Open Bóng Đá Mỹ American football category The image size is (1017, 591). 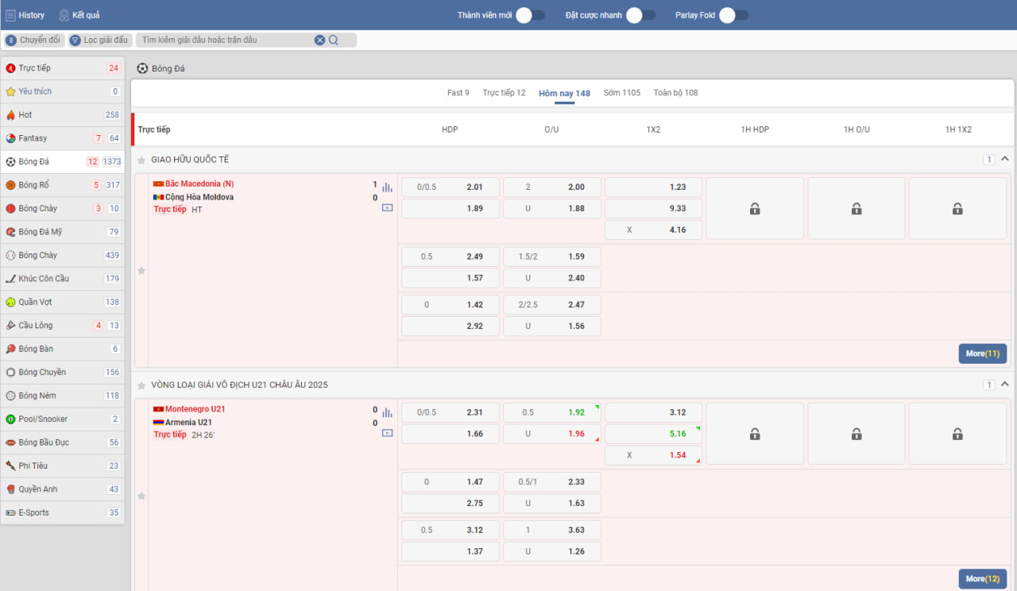point(63,232)
